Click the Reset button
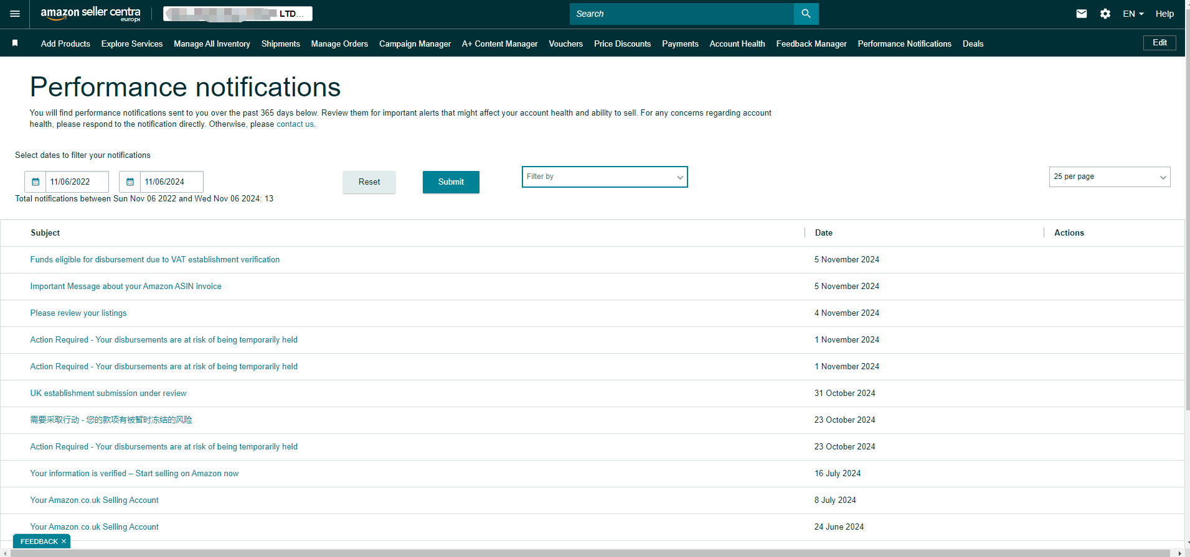Screen dimensions: 1190x557 (x=369, y=182)
